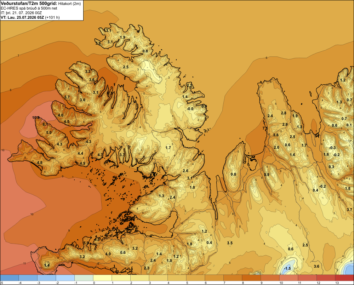354x285 pixels.
Task: Click the 6.1 temperature label
Action: [x=45, y=124]
